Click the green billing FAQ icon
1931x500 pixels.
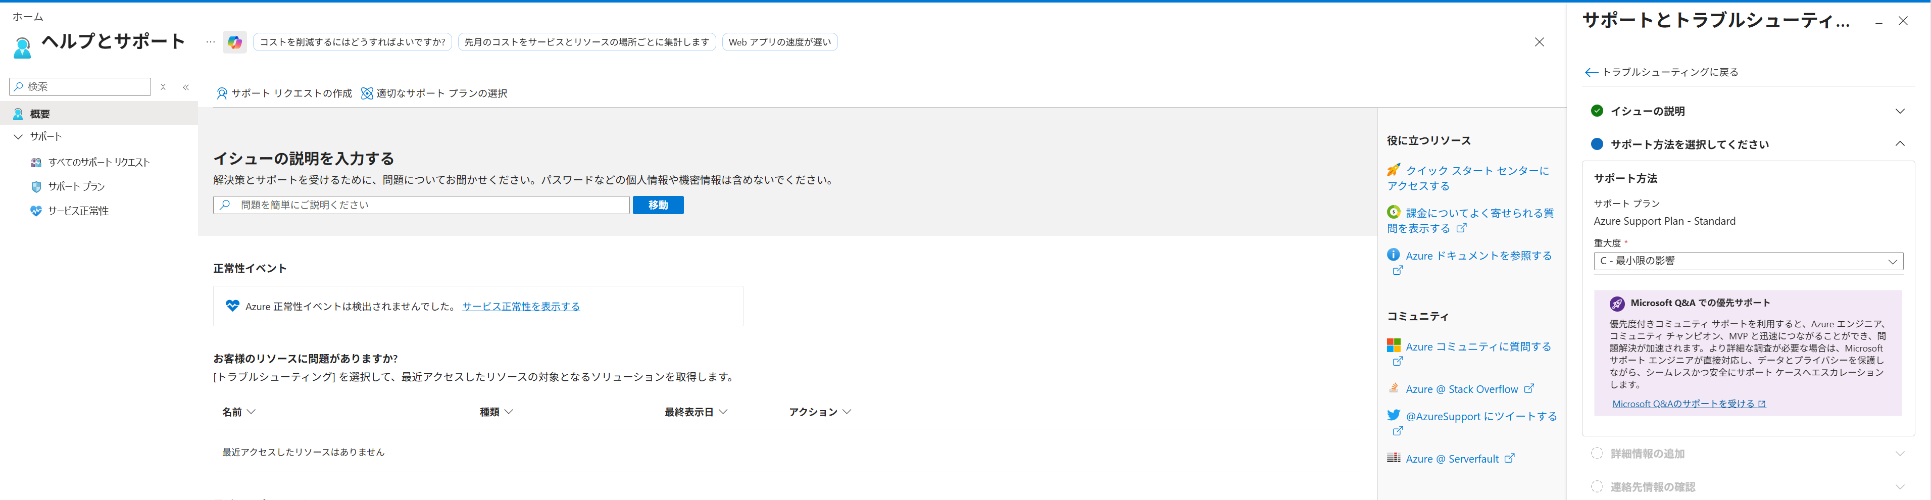coord(1394,212)
